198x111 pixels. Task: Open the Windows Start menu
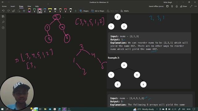[2, 109]
